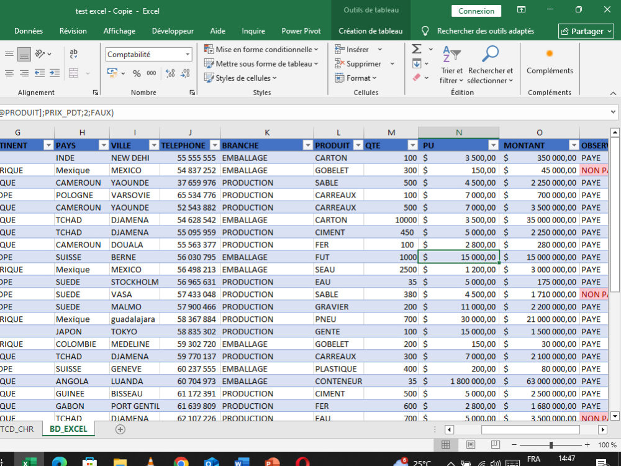Open VILLE column filter dropdown
The width and height of the screenshot is (621, 466).
(153, 145)
